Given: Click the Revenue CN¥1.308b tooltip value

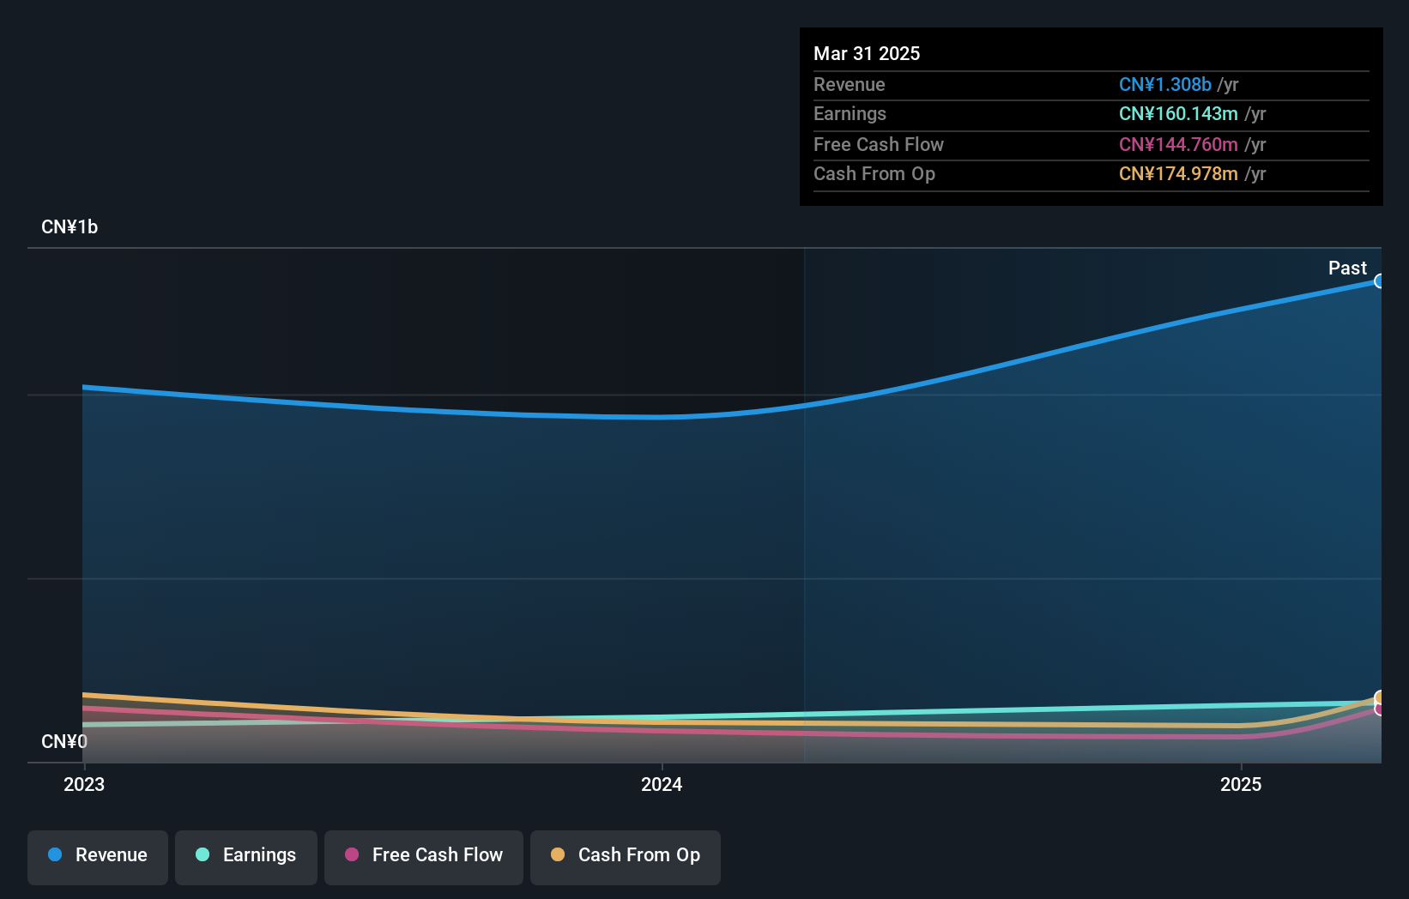Looking at the screenshot, I should tap(1164, 84).
